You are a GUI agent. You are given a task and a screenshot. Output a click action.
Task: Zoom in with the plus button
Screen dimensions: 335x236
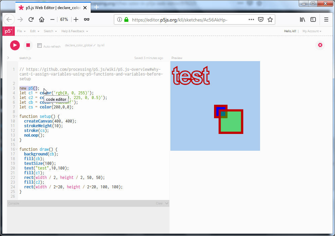click(76, 19)
